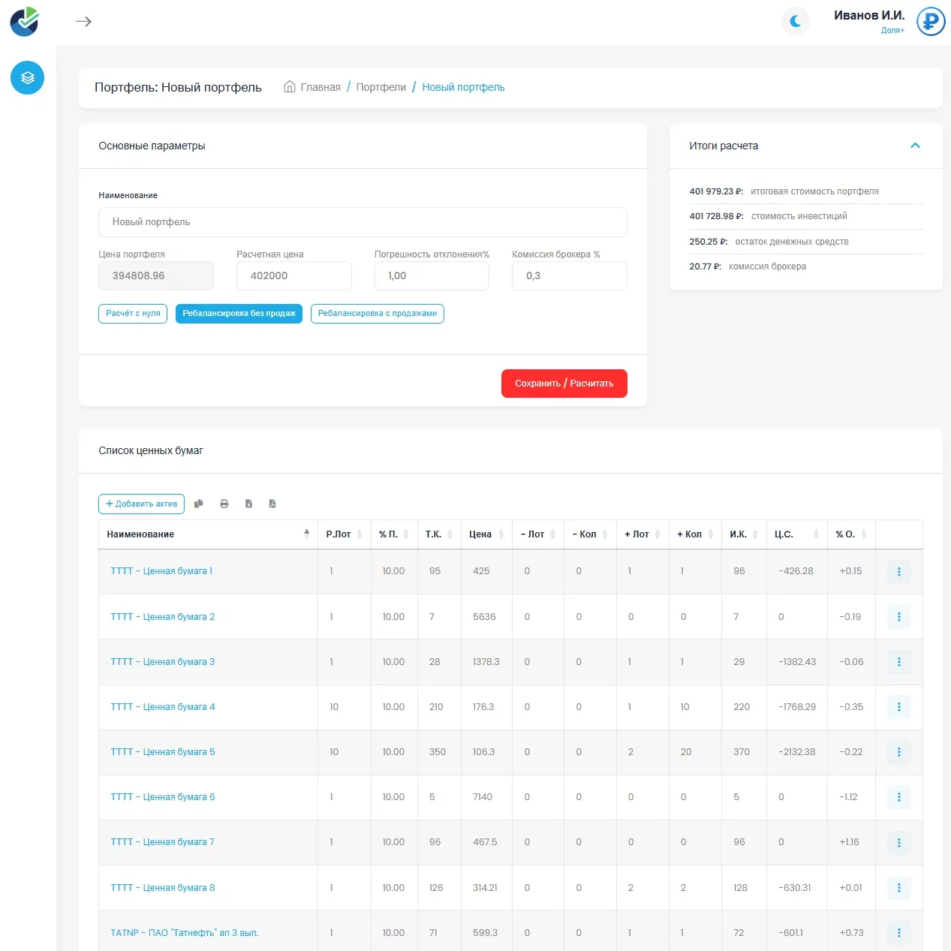Select Ребалансировка с продажами mode
Screen dimensions: 951x951
click(x=378, y=314)
